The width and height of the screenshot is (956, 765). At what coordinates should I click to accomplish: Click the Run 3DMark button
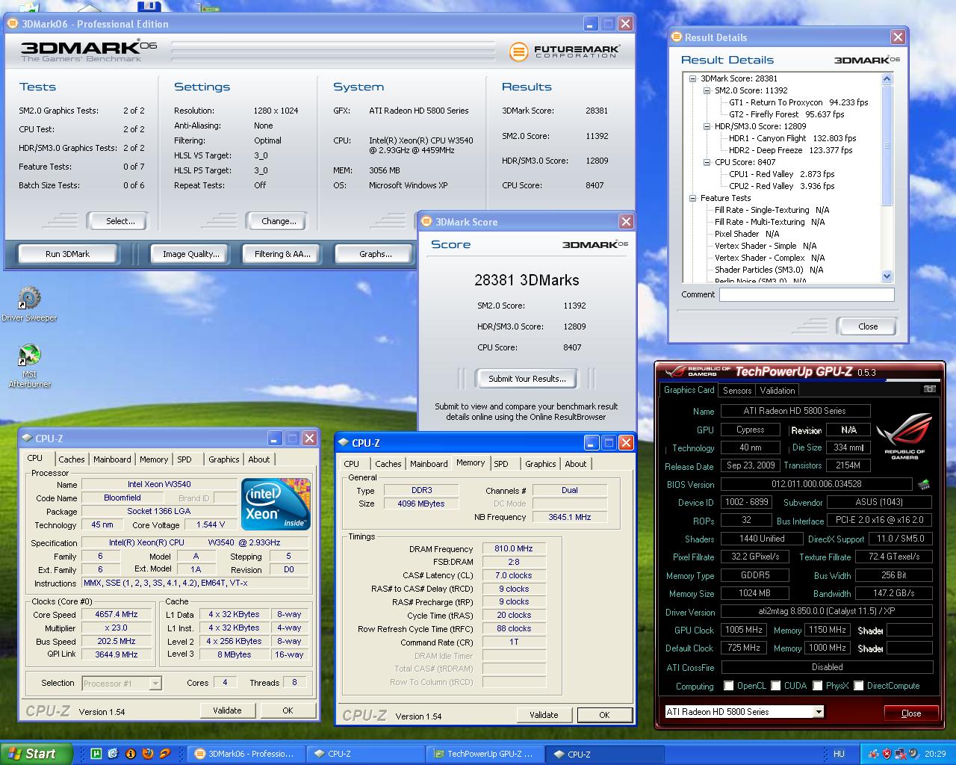(x=67, y=254)
